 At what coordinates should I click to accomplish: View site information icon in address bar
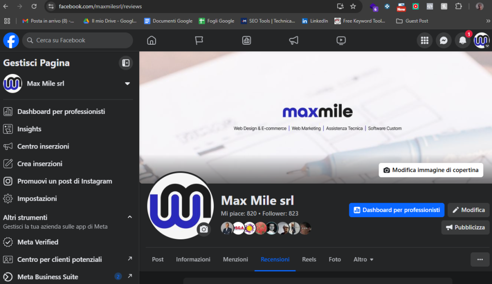[x=51, y=6]
